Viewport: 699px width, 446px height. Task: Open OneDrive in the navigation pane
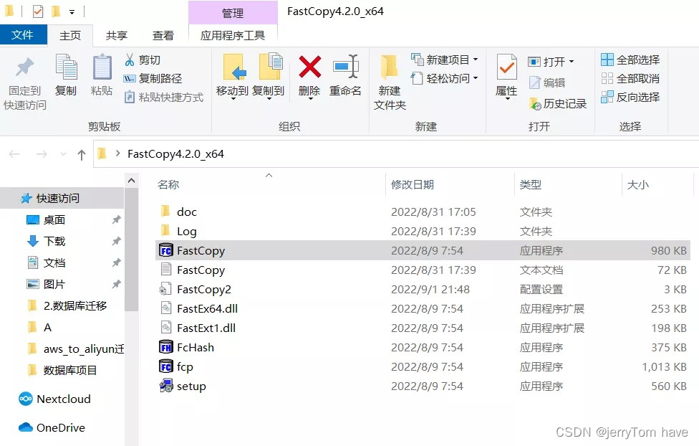[x=52, y=427]
